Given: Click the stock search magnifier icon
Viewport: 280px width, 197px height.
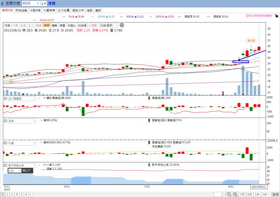Looking at the screenshot, I should 41,3.
